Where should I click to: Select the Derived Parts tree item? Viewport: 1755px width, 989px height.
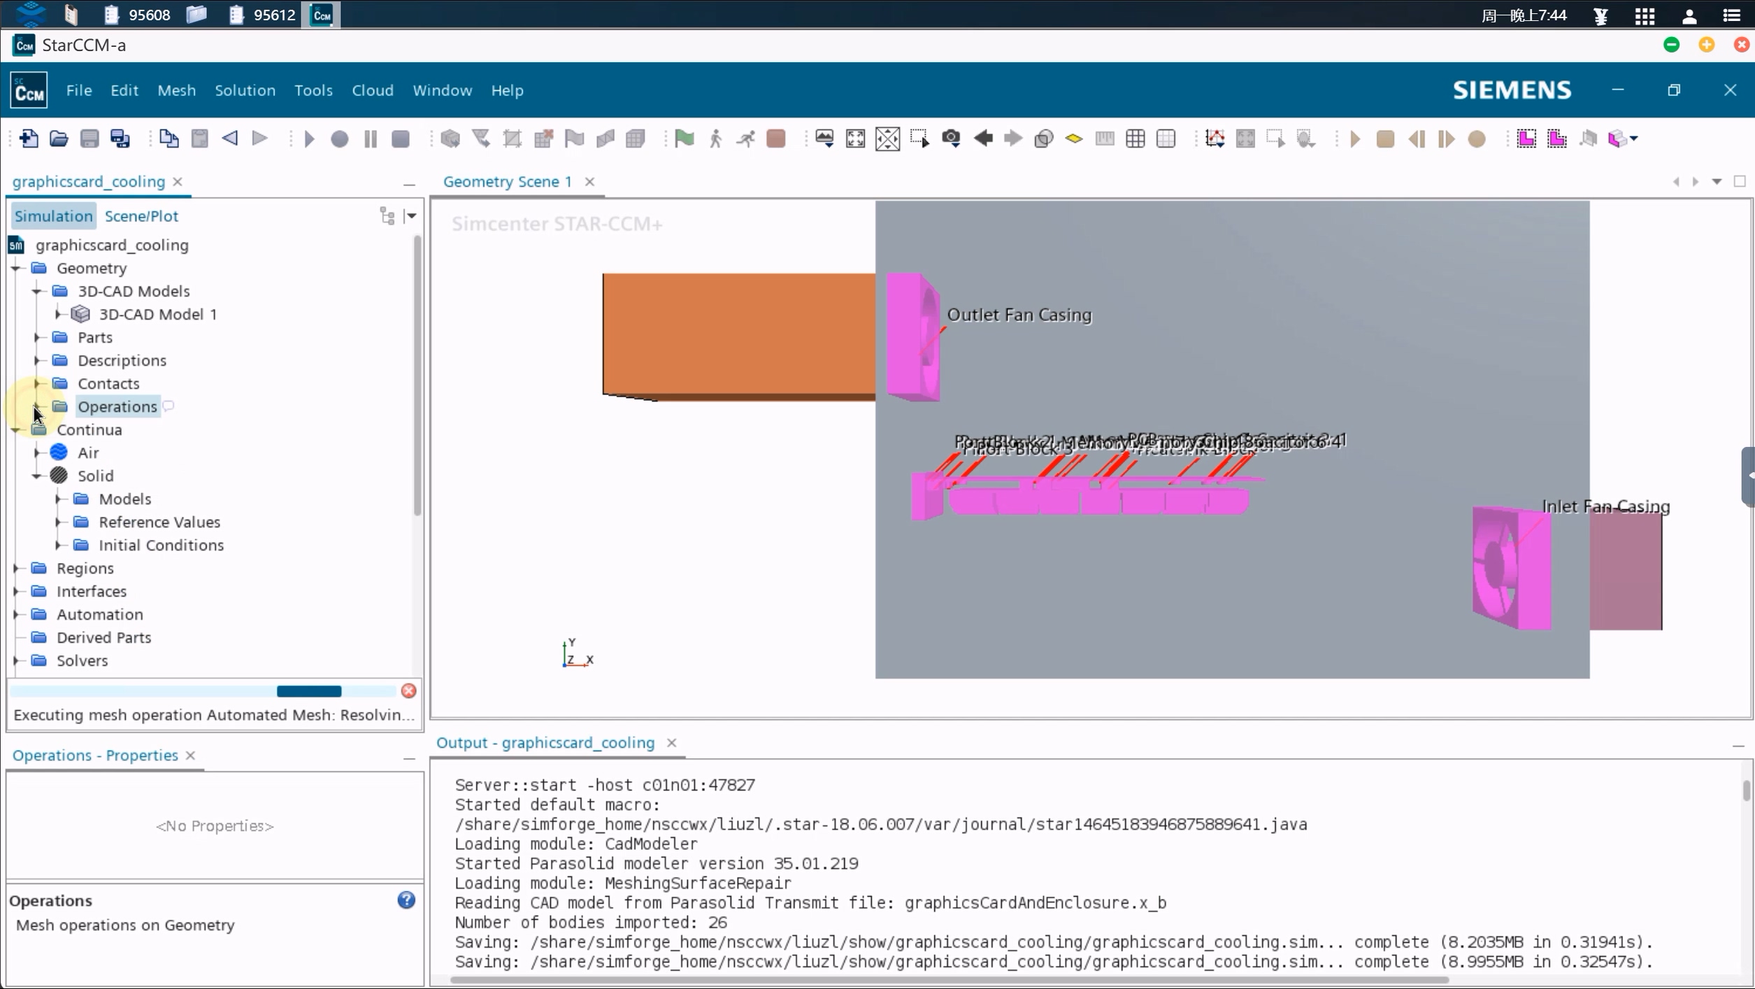[103, 637]
